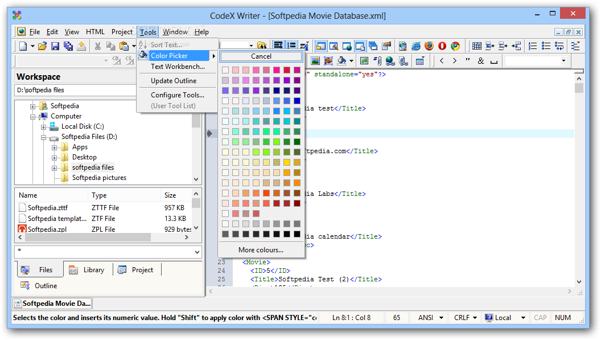Preview in Opera browser icon
Screen dimensions: 601x340
pos(442,46)
